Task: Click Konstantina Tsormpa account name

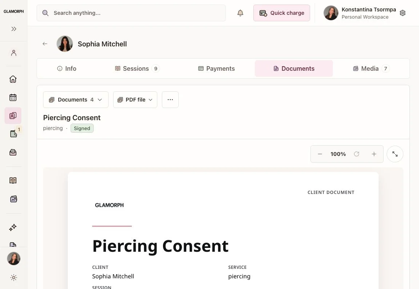Action: (369, 10)
